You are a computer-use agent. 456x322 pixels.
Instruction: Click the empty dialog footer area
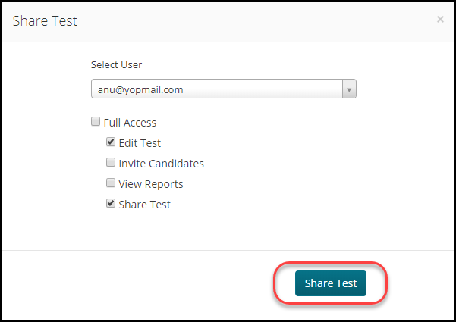(137, 285)
